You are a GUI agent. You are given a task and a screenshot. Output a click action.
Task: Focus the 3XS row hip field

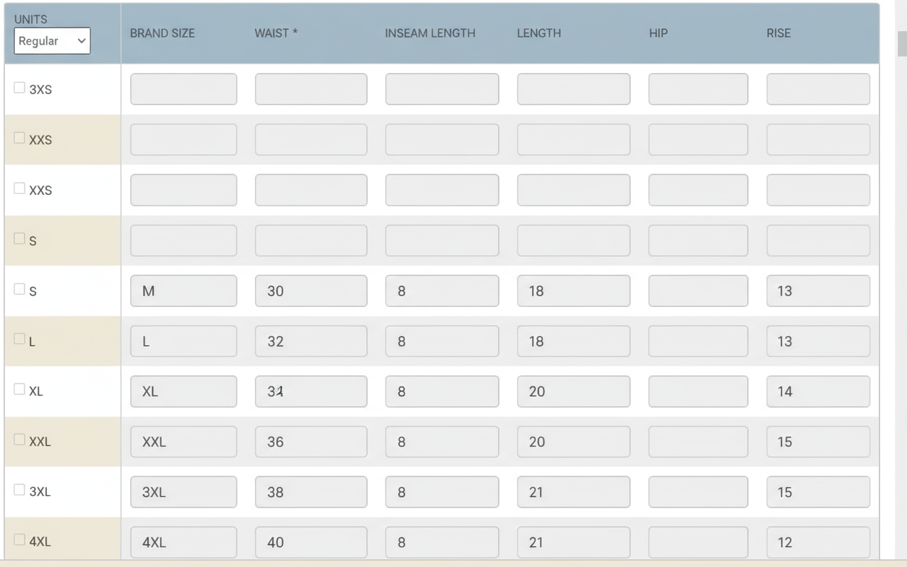click(698, 89)
